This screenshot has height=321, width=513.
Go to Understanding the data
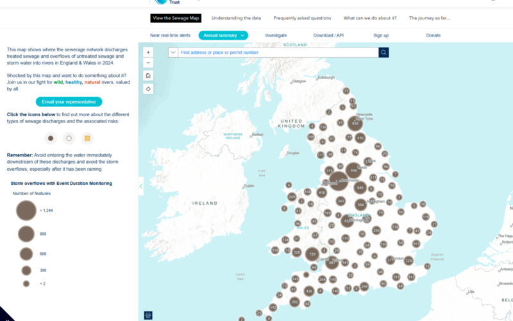pos(236,18)
